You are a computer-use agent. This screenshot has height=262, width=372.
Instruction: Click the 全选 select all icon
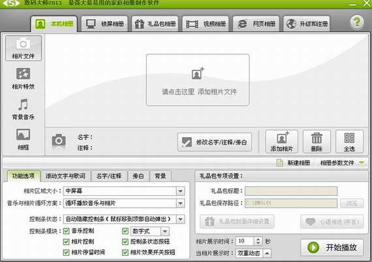coord(349,138)
